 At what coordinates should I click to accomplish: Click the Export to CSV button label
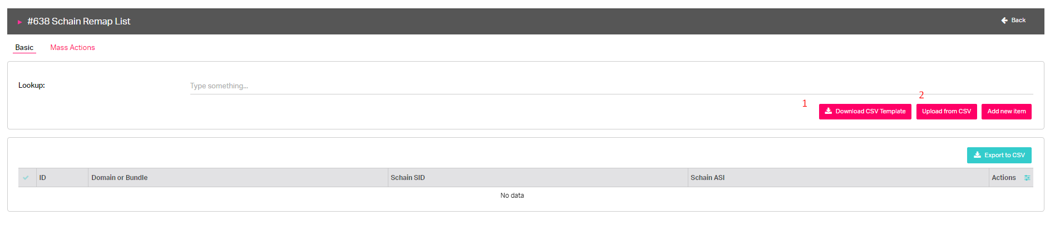pos(1004,156)
